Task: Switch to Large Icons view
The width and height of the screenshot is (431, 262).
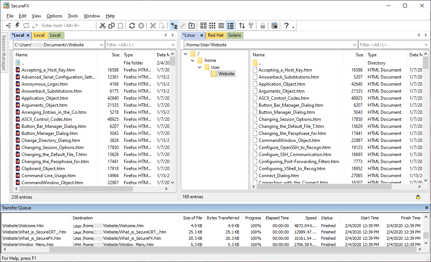Action: pyautogui.click(x=203, y=26)
